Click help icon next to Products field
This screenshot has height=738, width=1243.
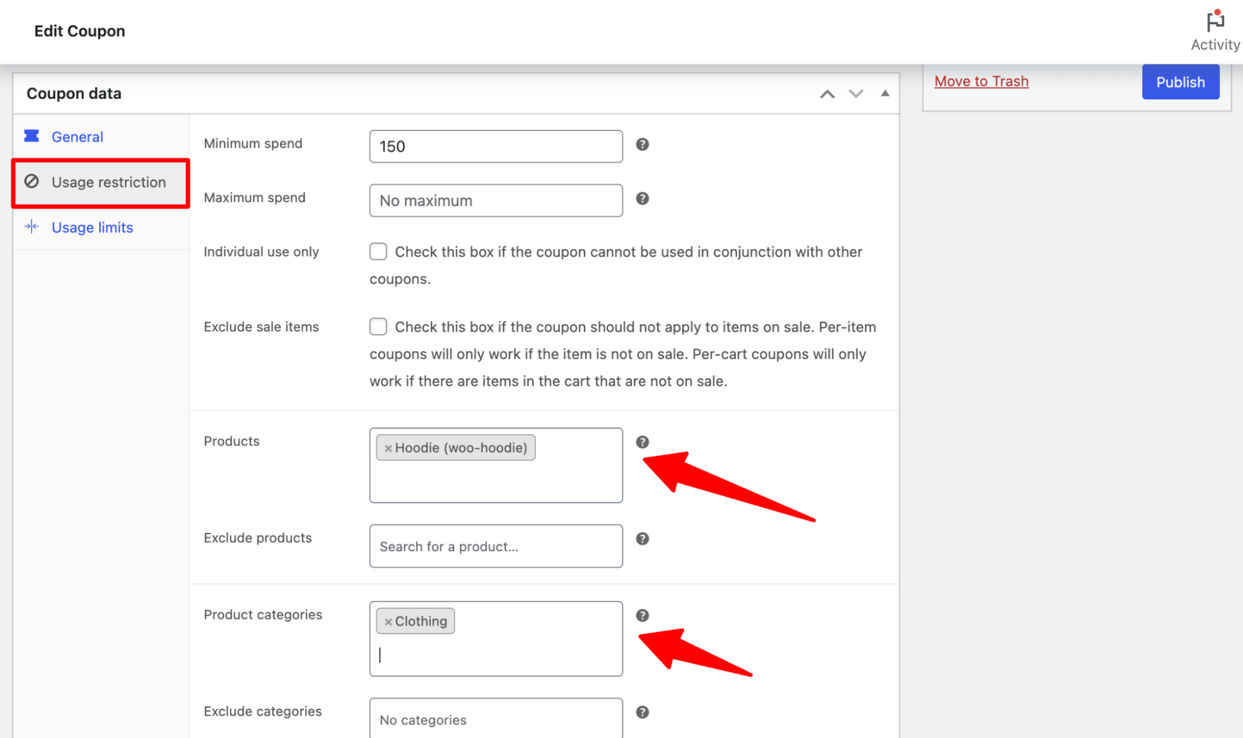642,442
